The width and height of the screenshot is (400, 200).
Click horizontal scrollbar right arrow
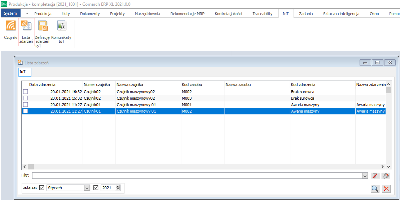coord(383,167)
